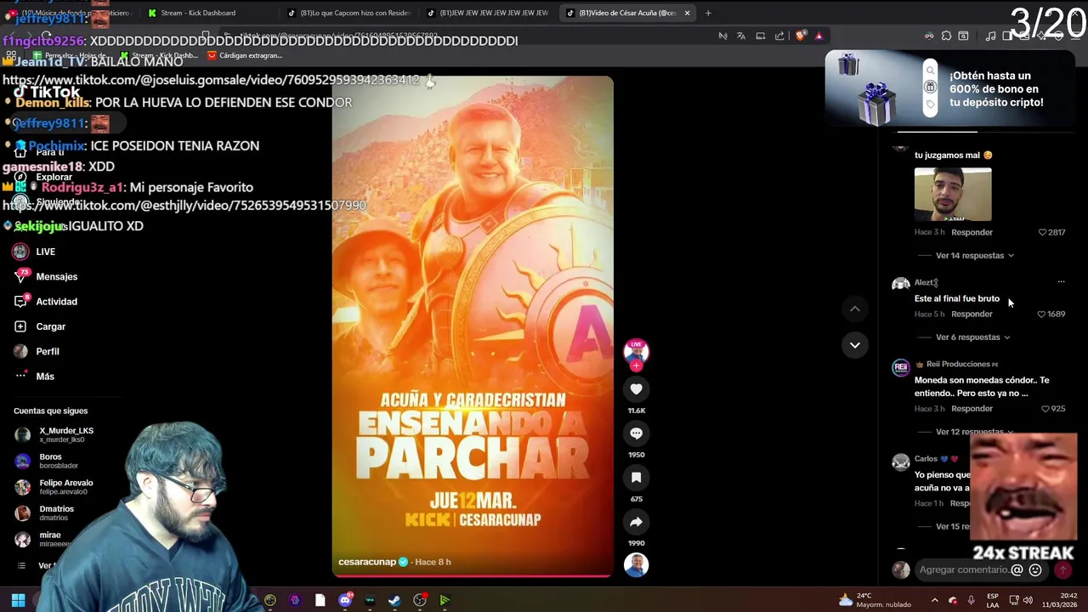Like the comment "Este al final fue bruto"
This screenshot has width=1088, height=612.
[1041, 314]
